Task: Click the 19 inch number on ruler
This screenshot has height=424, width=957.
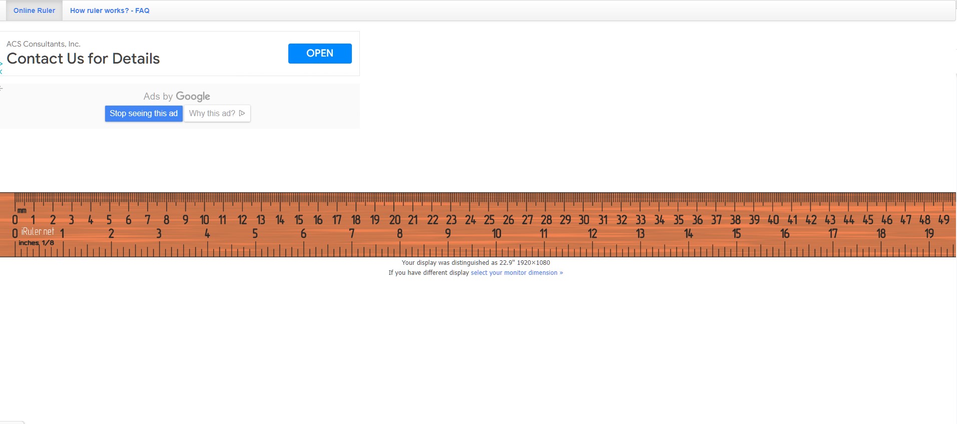Action: [x=929, y=234]
